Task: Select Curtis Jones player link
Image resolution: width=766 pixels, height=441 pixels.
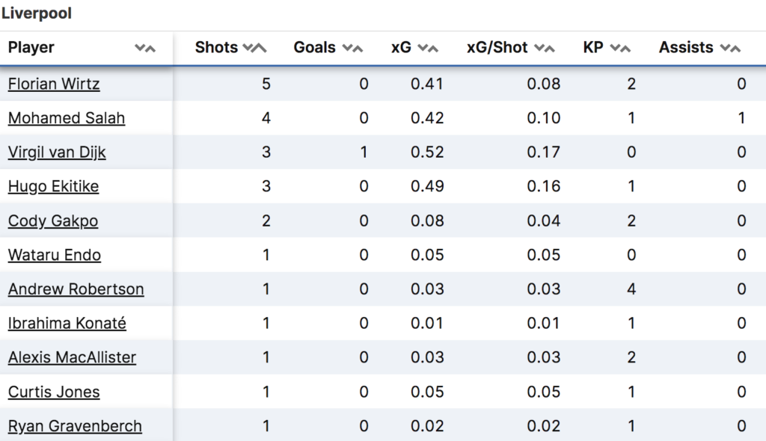Action: click(54, 392)
